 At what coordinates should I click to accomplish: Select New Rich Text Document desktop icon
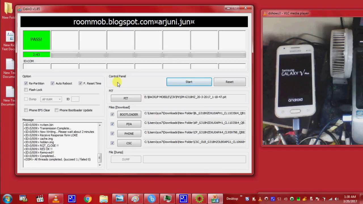tap(9, 41)
